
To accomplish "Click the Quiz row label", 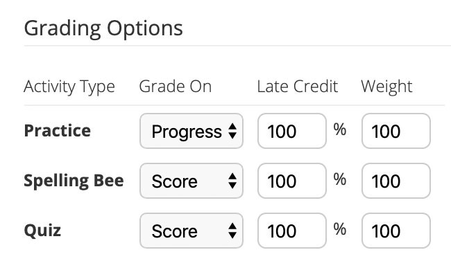I will point(42,231).
